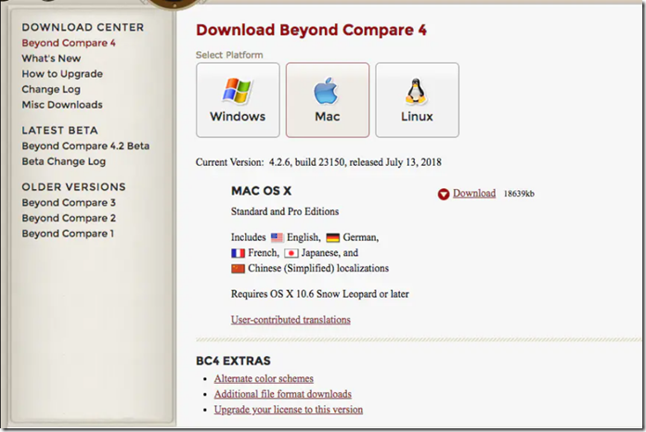
Task: Open Beta Change Log sidebar item
Action: click(63, 161)
